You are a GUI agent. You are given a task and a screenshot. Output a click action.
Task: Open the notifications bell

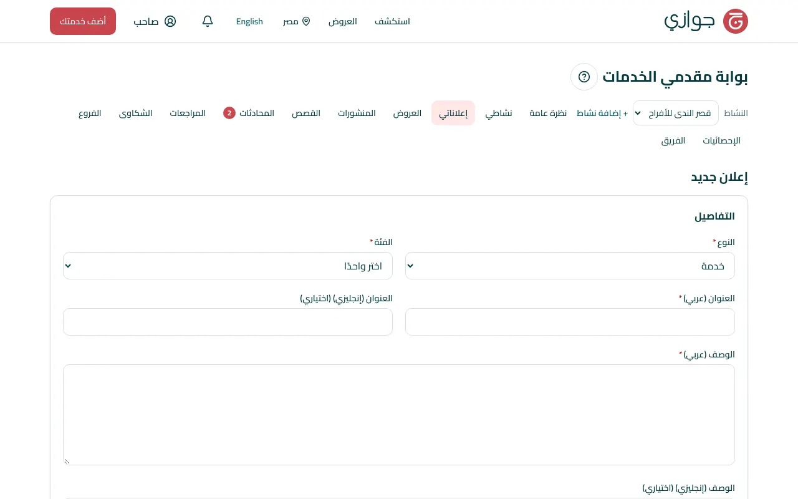[x=208, y=21]
